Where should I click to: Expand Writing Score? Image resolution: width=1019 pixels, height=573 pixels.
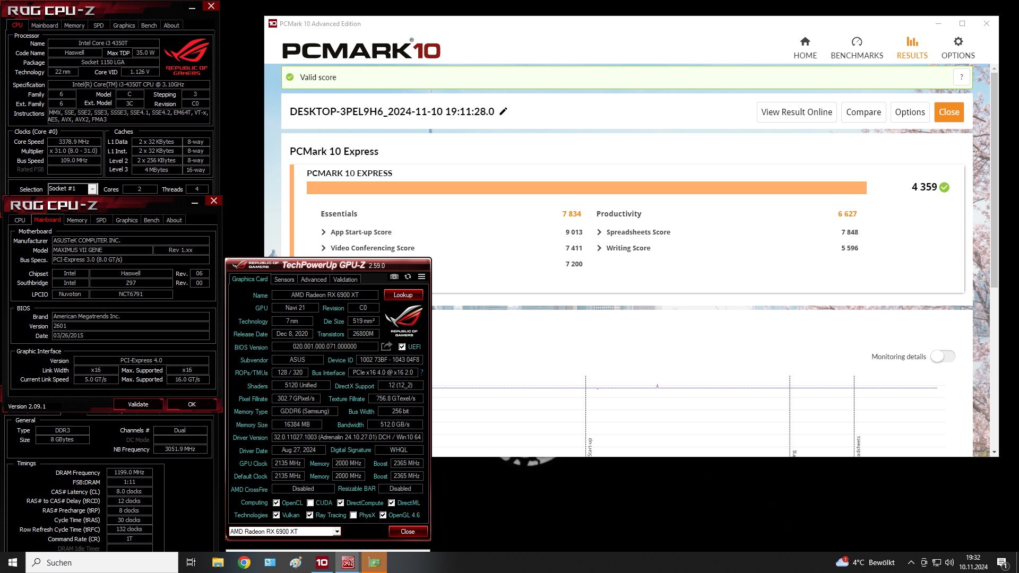pos(599,248)
